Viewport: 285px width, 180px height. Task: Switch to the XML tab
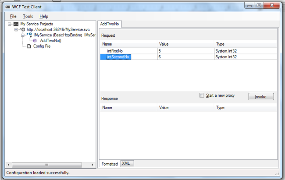click(x=127, y=163)
